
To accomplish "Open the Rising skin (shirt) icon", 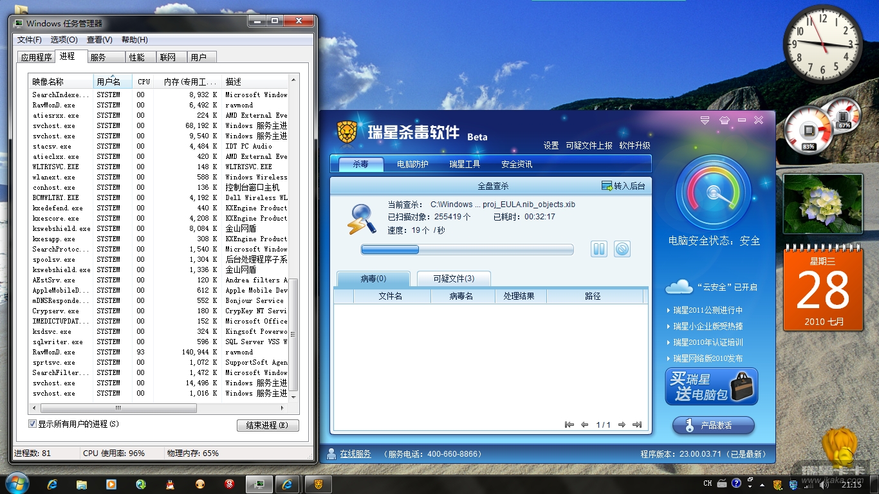I will click(724, 120).
